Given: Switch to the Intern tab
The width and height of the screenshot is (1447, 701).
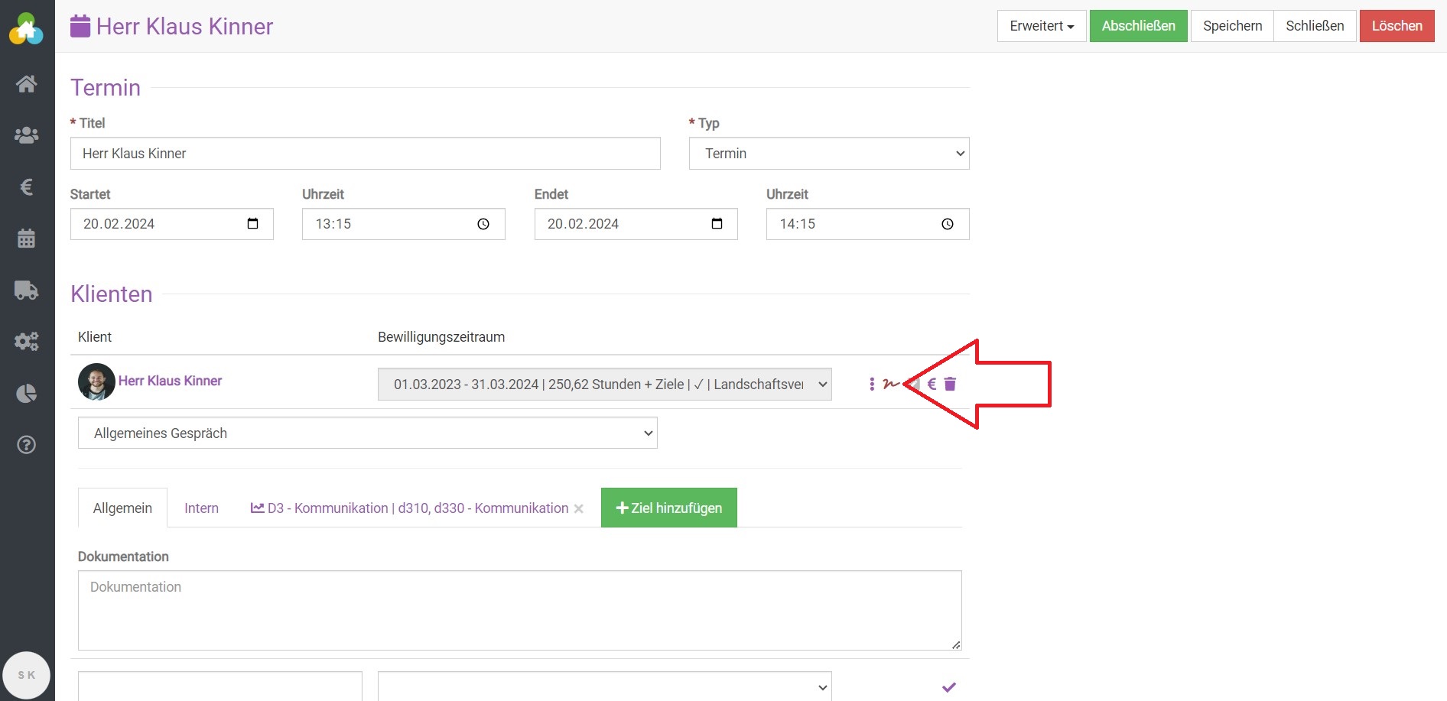Looking at the screenshot, I should 201,508.
